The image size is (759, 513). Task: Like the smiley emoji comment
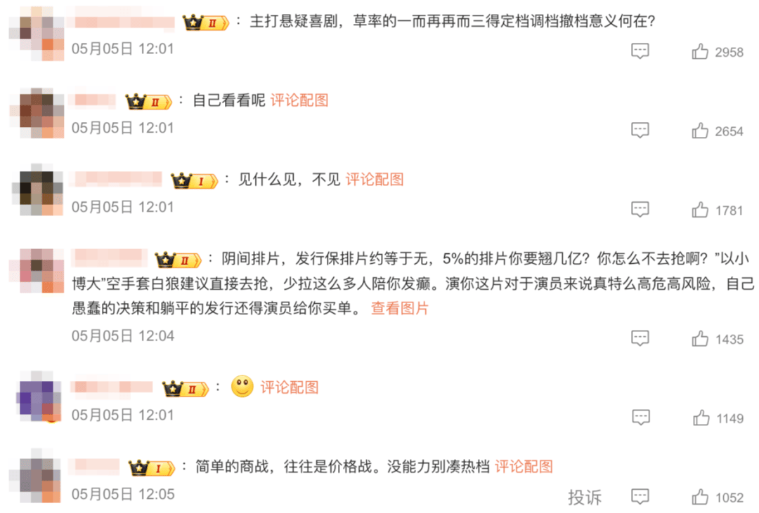pos(701,418)
